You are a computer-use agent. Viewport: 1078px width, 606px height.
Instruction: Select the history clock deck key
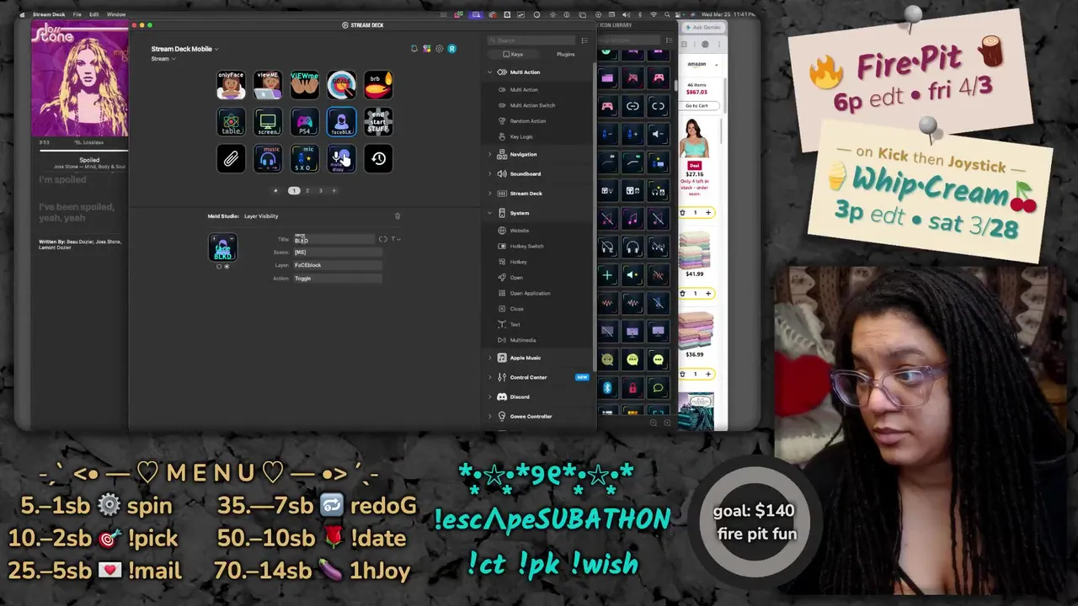pos(378,159)
